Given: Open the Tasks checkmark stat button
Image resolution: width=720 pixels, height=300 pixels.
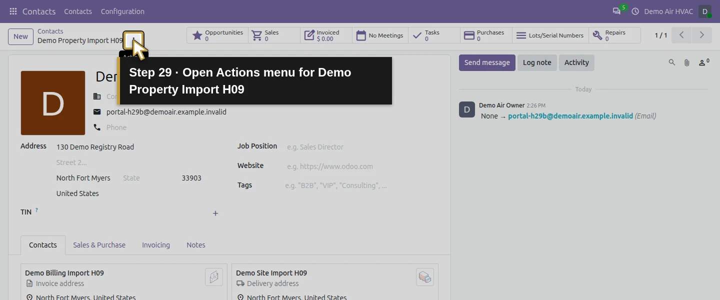Looking at the screenshot, I should [x=434, y=35].
